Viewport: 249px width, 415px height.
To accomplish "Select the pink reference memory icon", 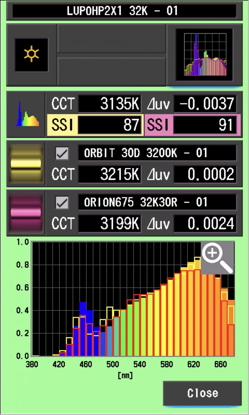I will 26,213.
